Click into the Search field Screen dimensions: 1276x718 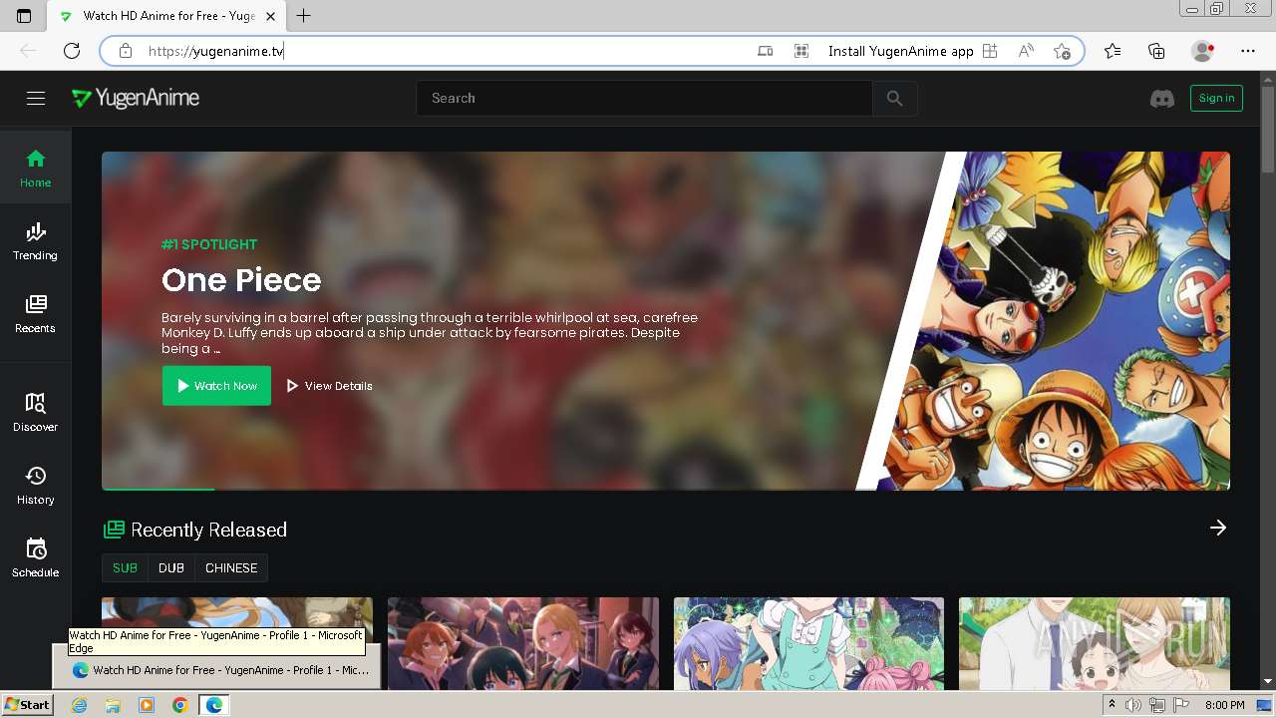tap(644, 98)
